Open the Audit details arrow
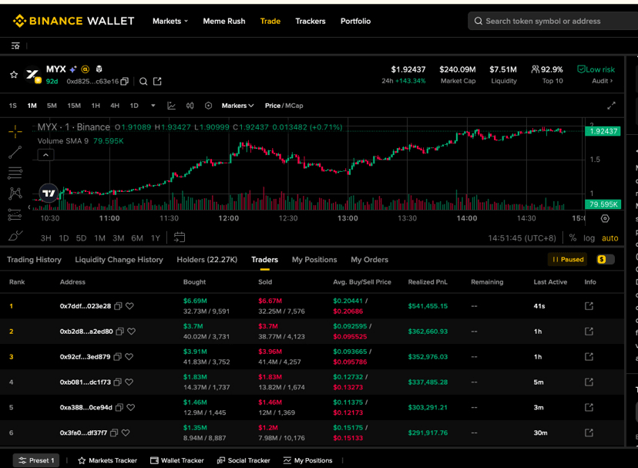Screen dimensions: 638x468 tap(603, 81)
